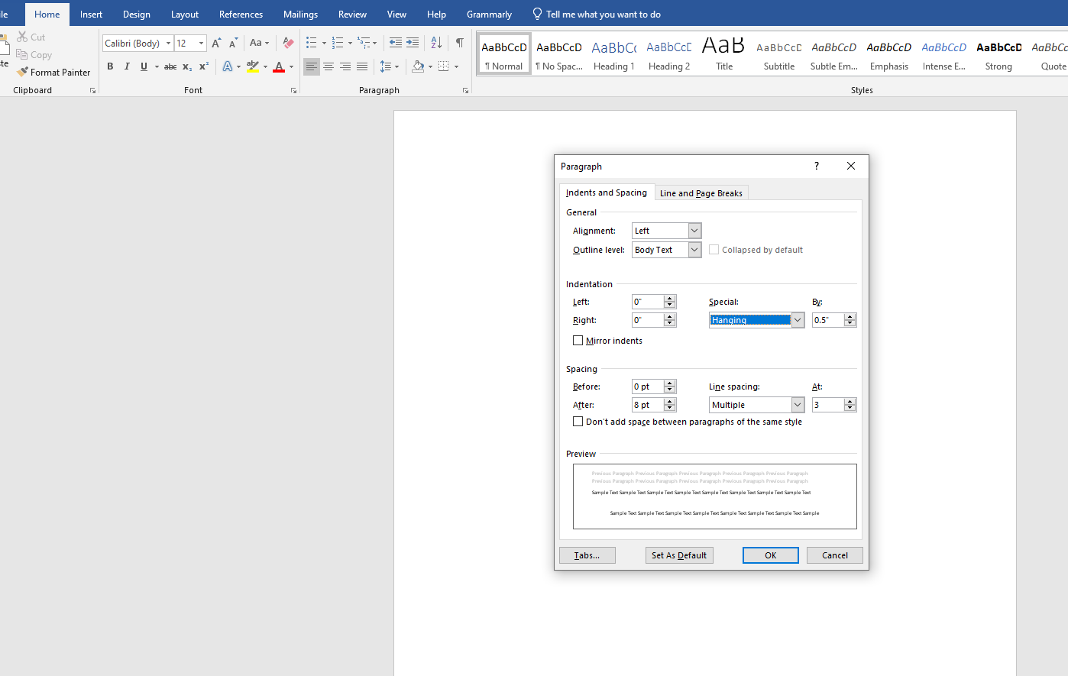The width and height of the screenshot is (1068, 676).
Task: Toggle Mirror indents checkbox
Action: [578, 341]
